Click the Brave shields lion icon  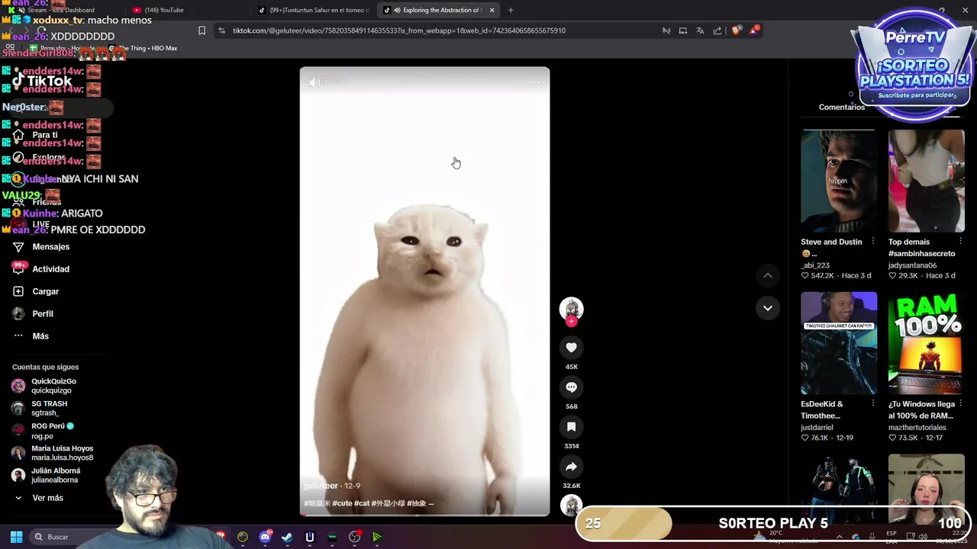(x=736, y=30)
